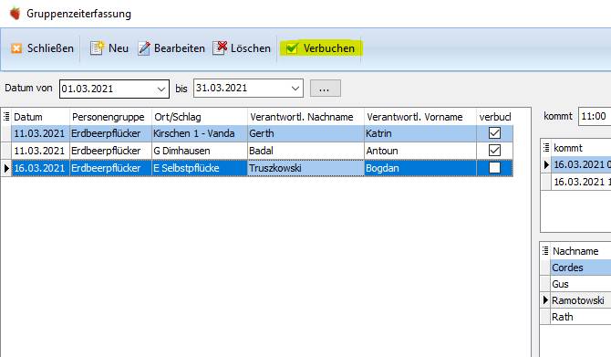Click the Schließen toolbar button
This screenshot has width=611, height=357.
pyautogui.click(x=42, y=48)
